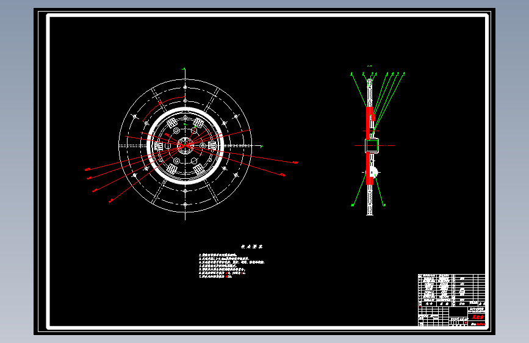Click the empty black box inside the title block
The width and height of the screenshot is (529, 343).
pyautogui.click(x=458, y=312)
